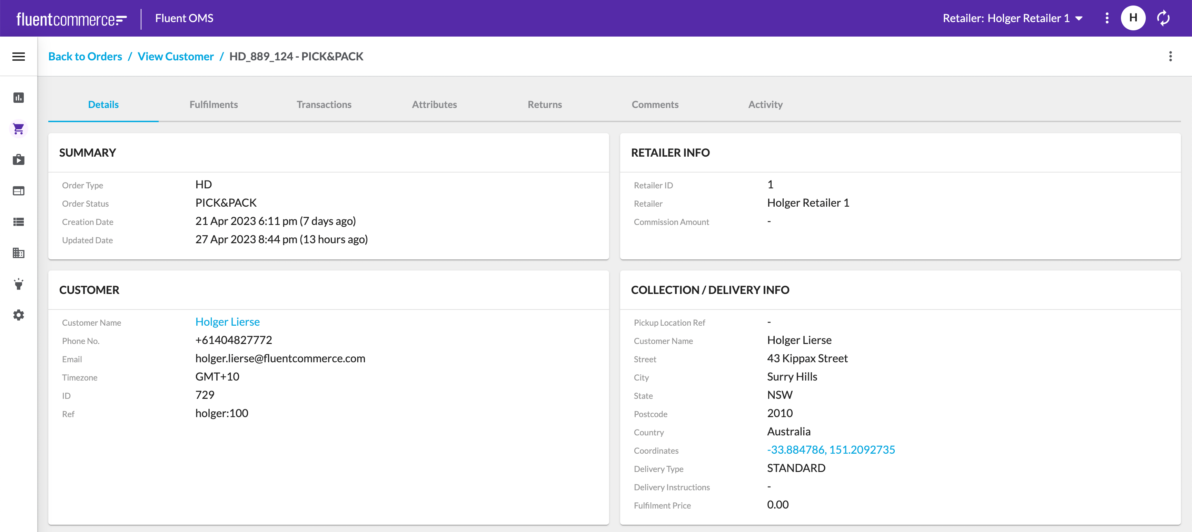Click the settings gear sidebar icon
1192x532 pixels.
[18, 314]
